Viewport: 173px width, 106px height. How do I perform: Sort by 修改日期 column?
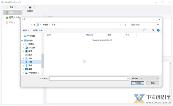point(90,35)
